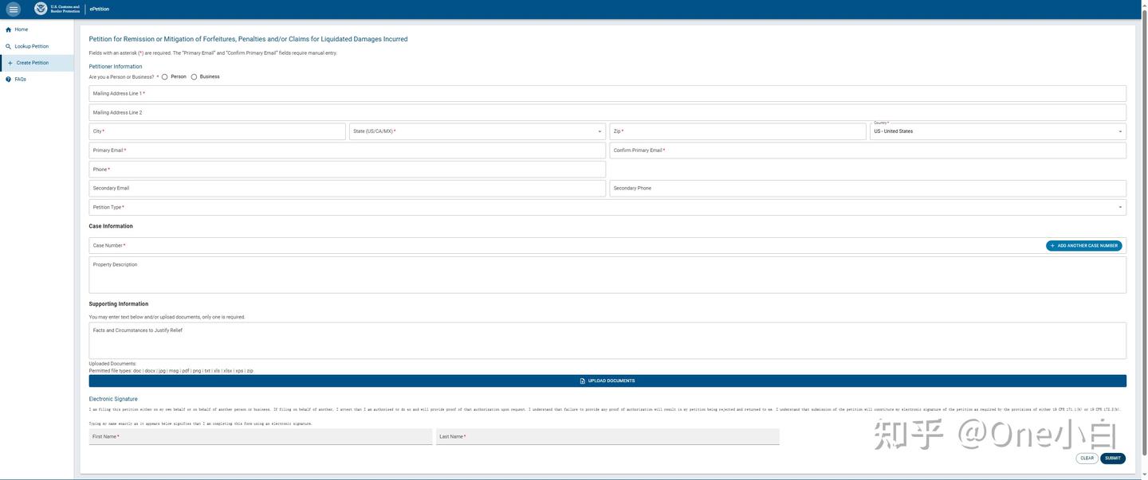Click the Secondary Phone field
The image size is (1148, 480).
868,189
